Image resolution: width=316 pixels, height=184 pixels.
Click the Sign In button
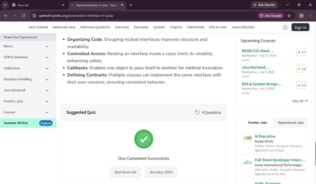300,27
